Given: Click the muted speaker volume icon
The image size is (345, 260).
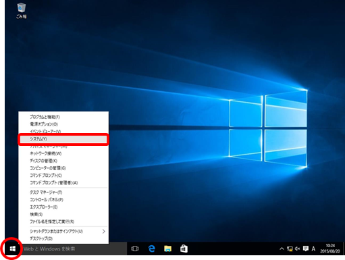Looking at the screenshot, I should [297, 249].
